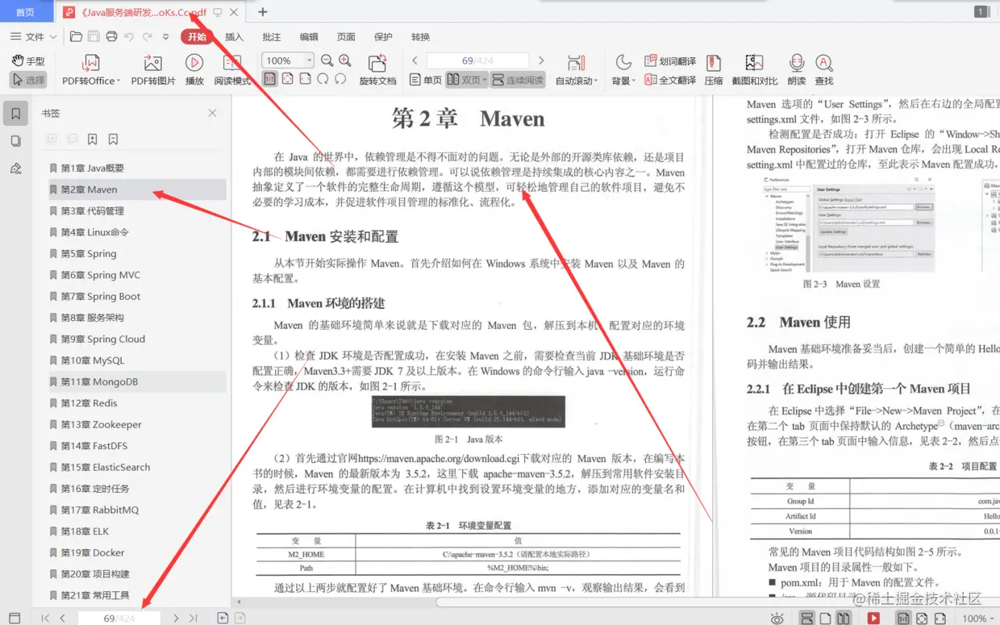The image size is (1000, 625).
Task: Convert PDF to images with PDF转图片
Action: tap(153, 69)
